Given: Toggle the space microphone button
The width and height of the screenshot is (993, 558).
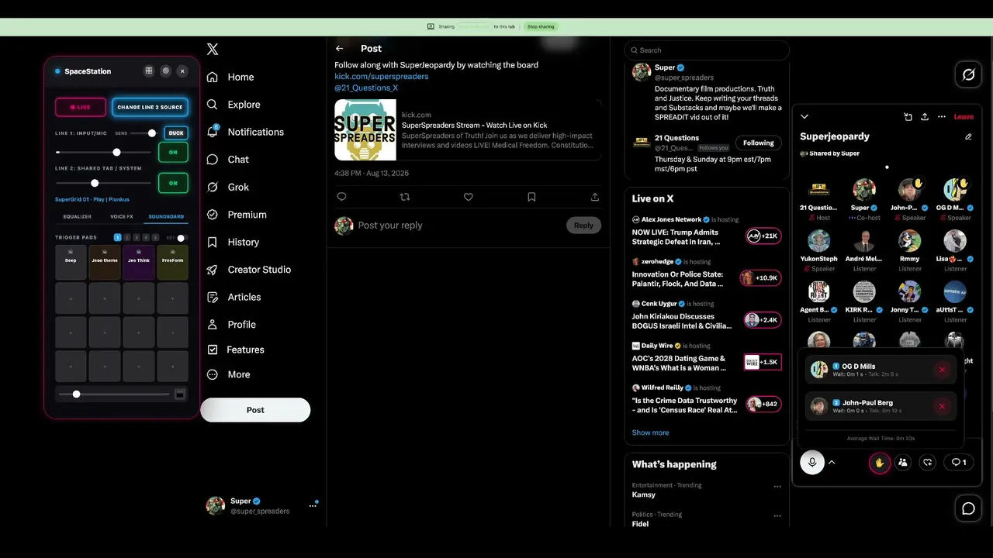Looking at the screenshot, I should pyautogui.click(x=812, y=463).
